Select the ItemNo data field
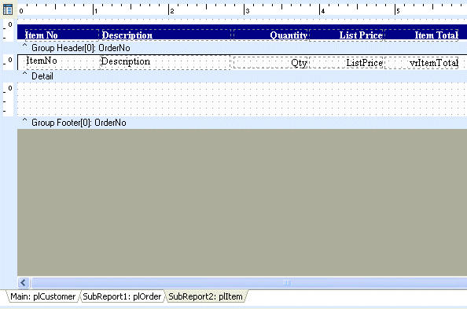Image resolution: width=467 pixels, height=309 pixels. 63,62
